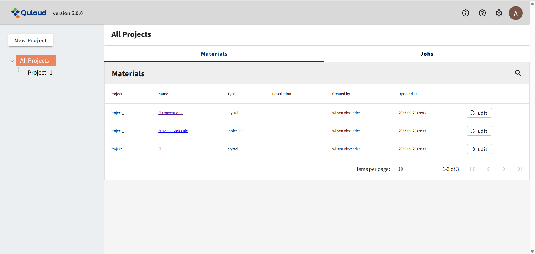Jump to first page of materials
This screenshot has width=535, height=254.
coord(472,169)
